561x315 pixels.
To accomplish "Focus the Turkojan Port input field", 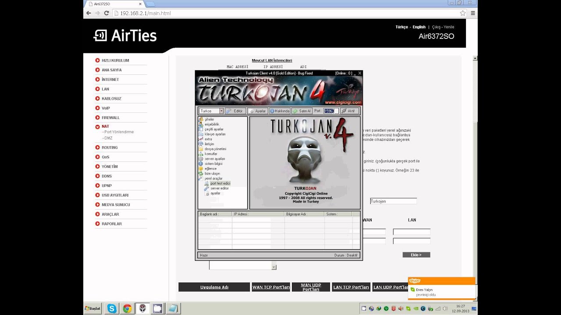I will (331, 111).
